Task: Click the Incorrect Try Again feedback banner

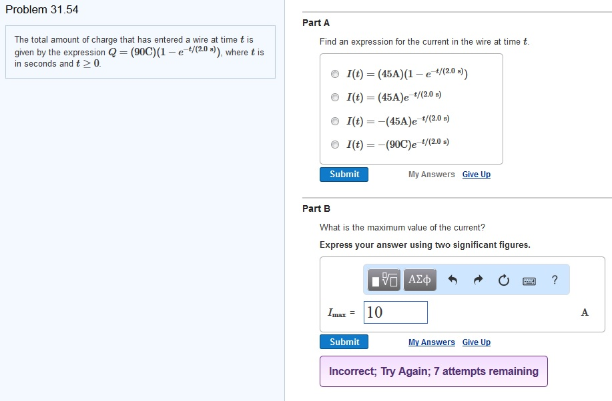Action: 433,371
